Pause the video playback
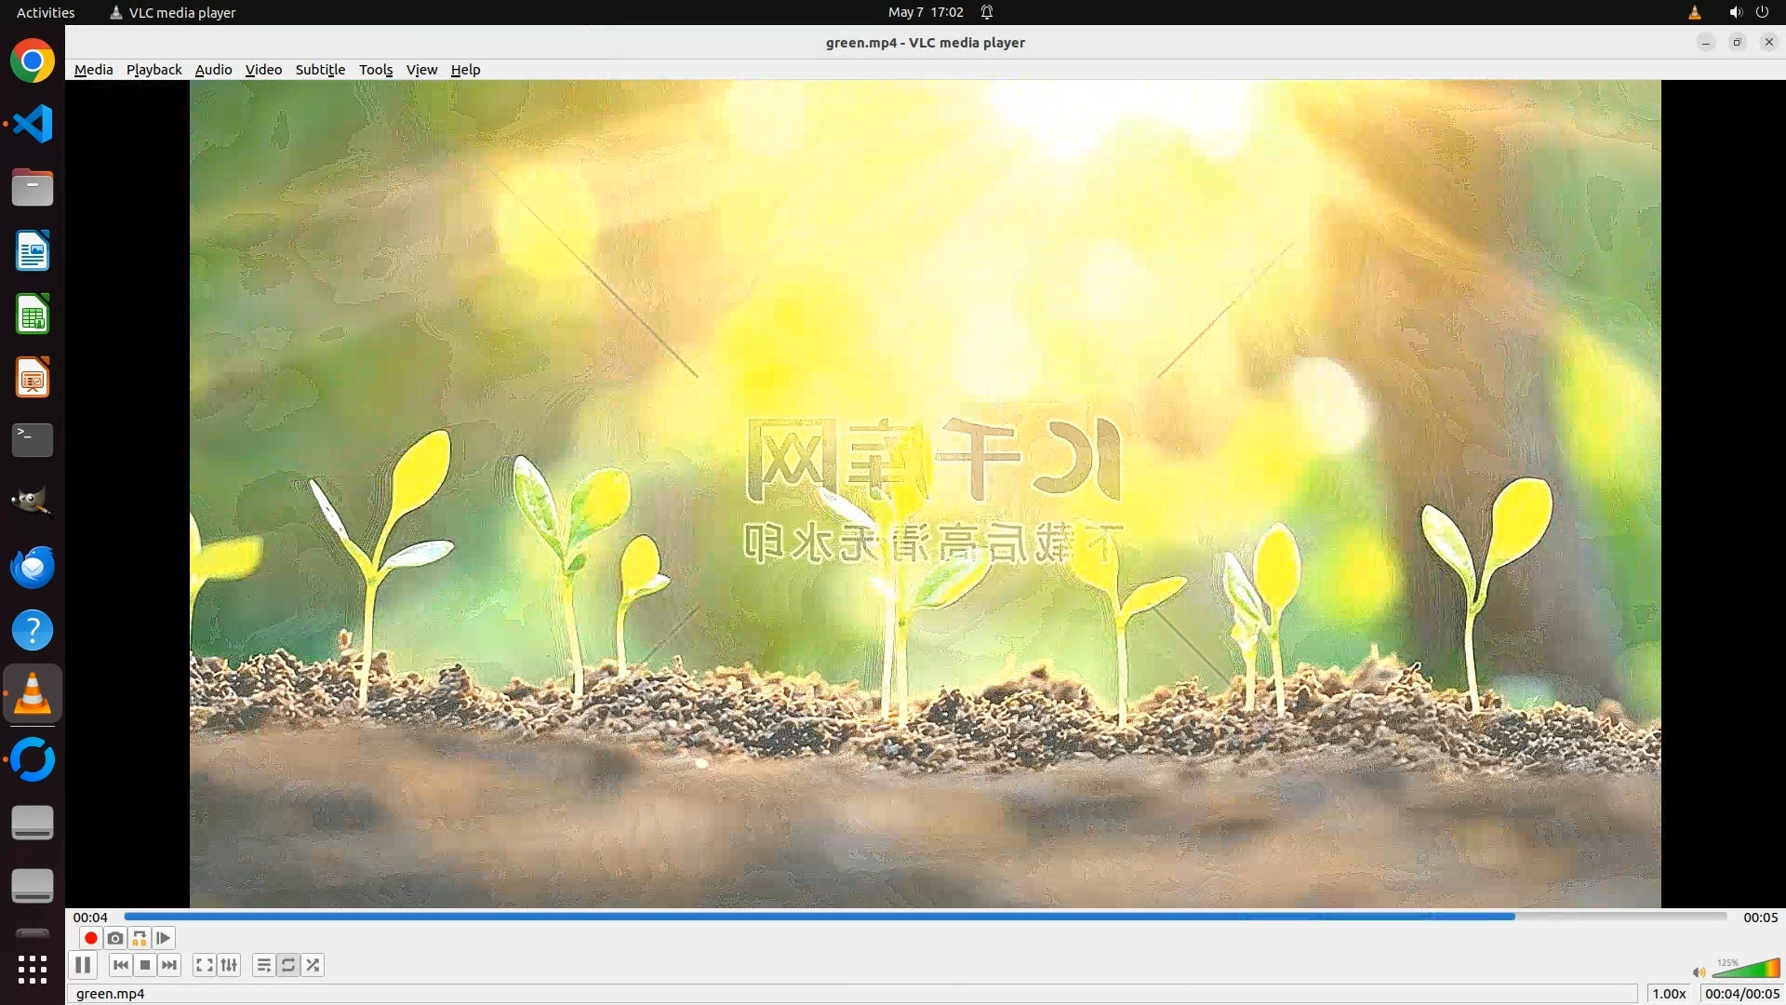 [83, 965]
